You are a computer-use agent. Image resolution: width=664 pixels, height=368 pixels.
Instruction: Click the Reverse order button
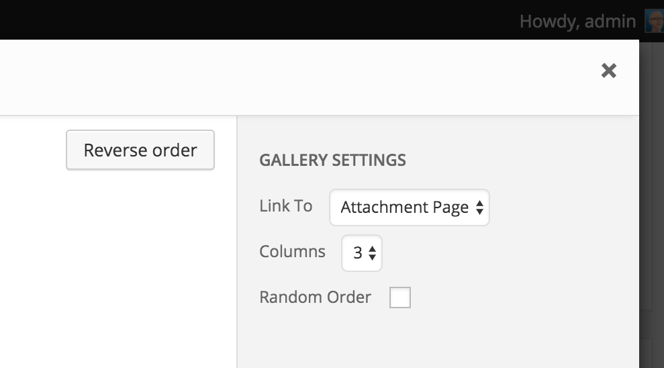(140, 150)
